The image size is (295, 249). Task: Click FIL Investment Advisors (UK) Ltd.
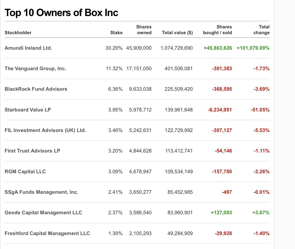point(45,130)
